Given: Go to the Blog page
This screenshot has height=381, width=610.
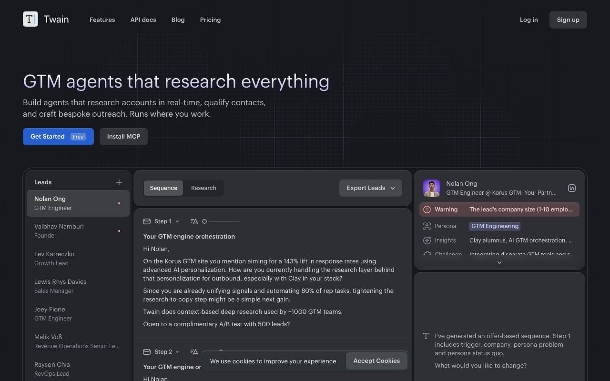Looking at the screenshot, I should click(178, 20).
